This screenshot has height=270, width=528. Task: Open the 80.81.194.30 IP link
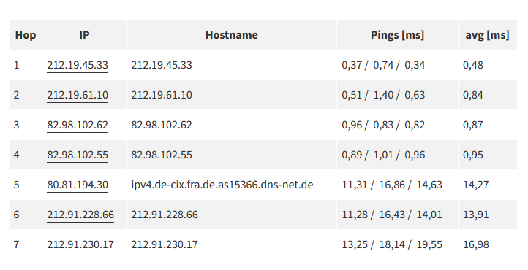click(78, 185)
